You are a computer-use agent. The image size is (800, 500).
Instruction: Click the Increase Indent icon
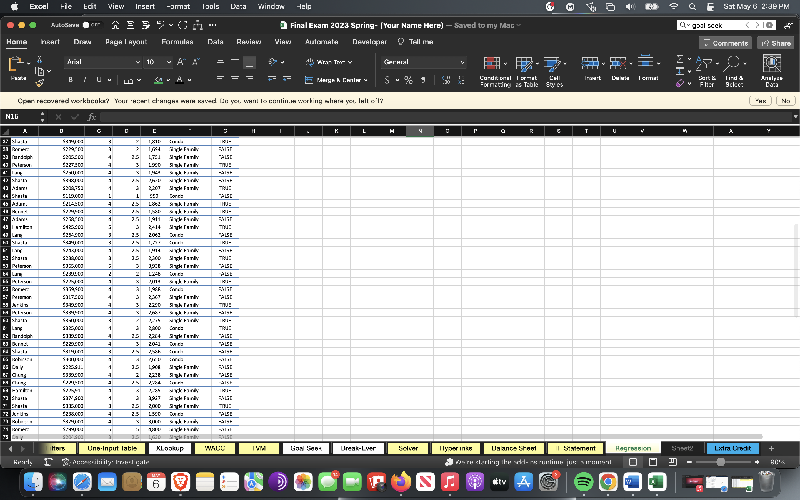(286, 80)
